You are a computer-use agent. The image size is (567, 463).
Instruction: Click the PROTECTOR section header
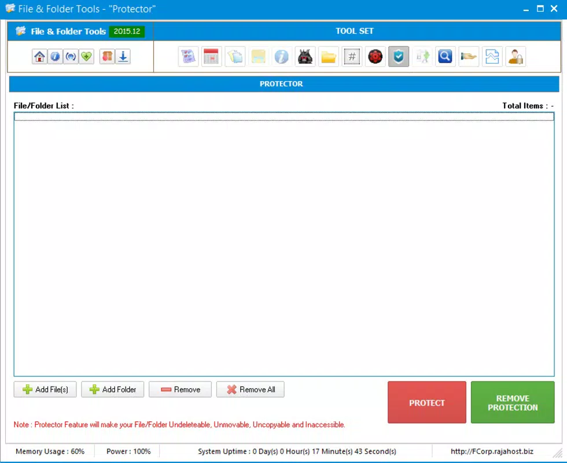(284, 84)
